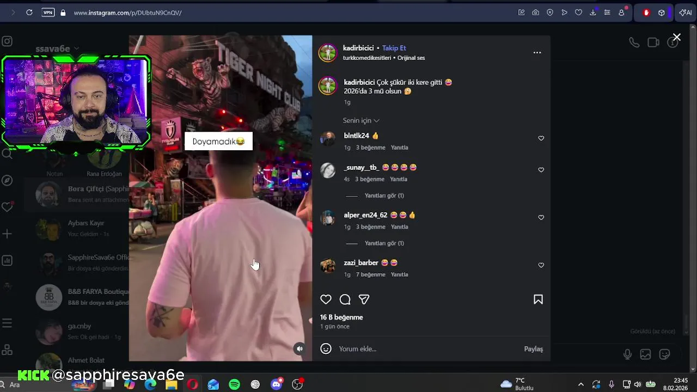Viewport: 697px width, 392px height.
Task: Start video call with camera icon
Action: click(653, 42)
